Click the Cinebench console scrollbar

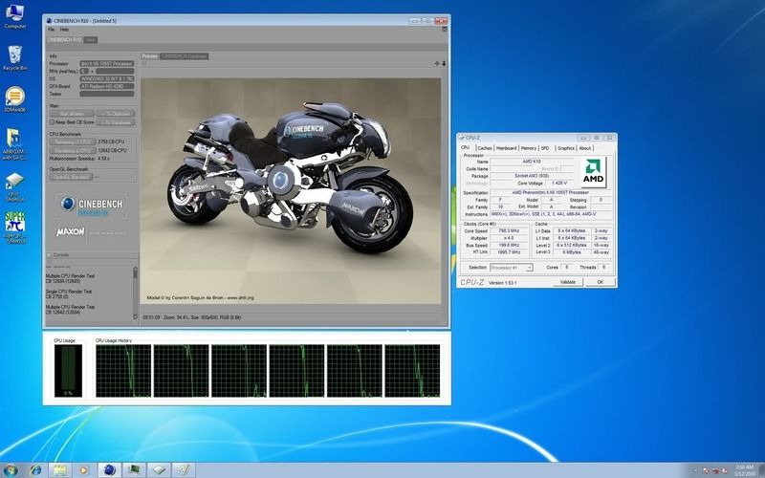click(x=135, y=293)
